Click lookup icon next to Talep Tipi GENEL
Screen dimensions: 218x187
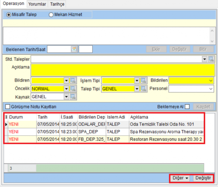(143, 89)
